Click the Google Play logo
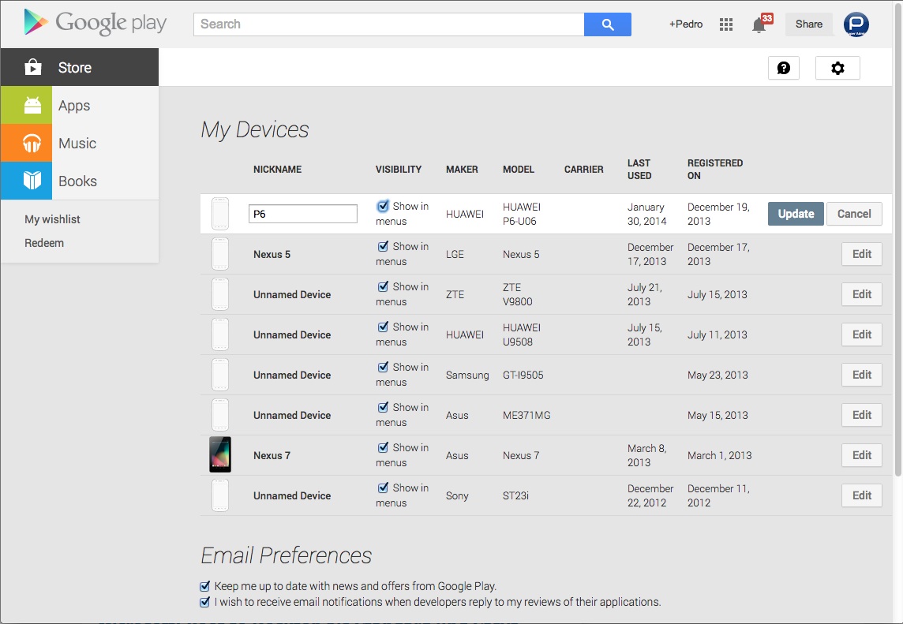903x624 pixels. 95,23
